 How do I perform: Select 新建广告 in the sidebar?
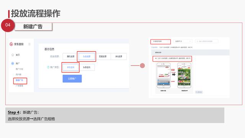pyautogui.click(x=20, y=80)
